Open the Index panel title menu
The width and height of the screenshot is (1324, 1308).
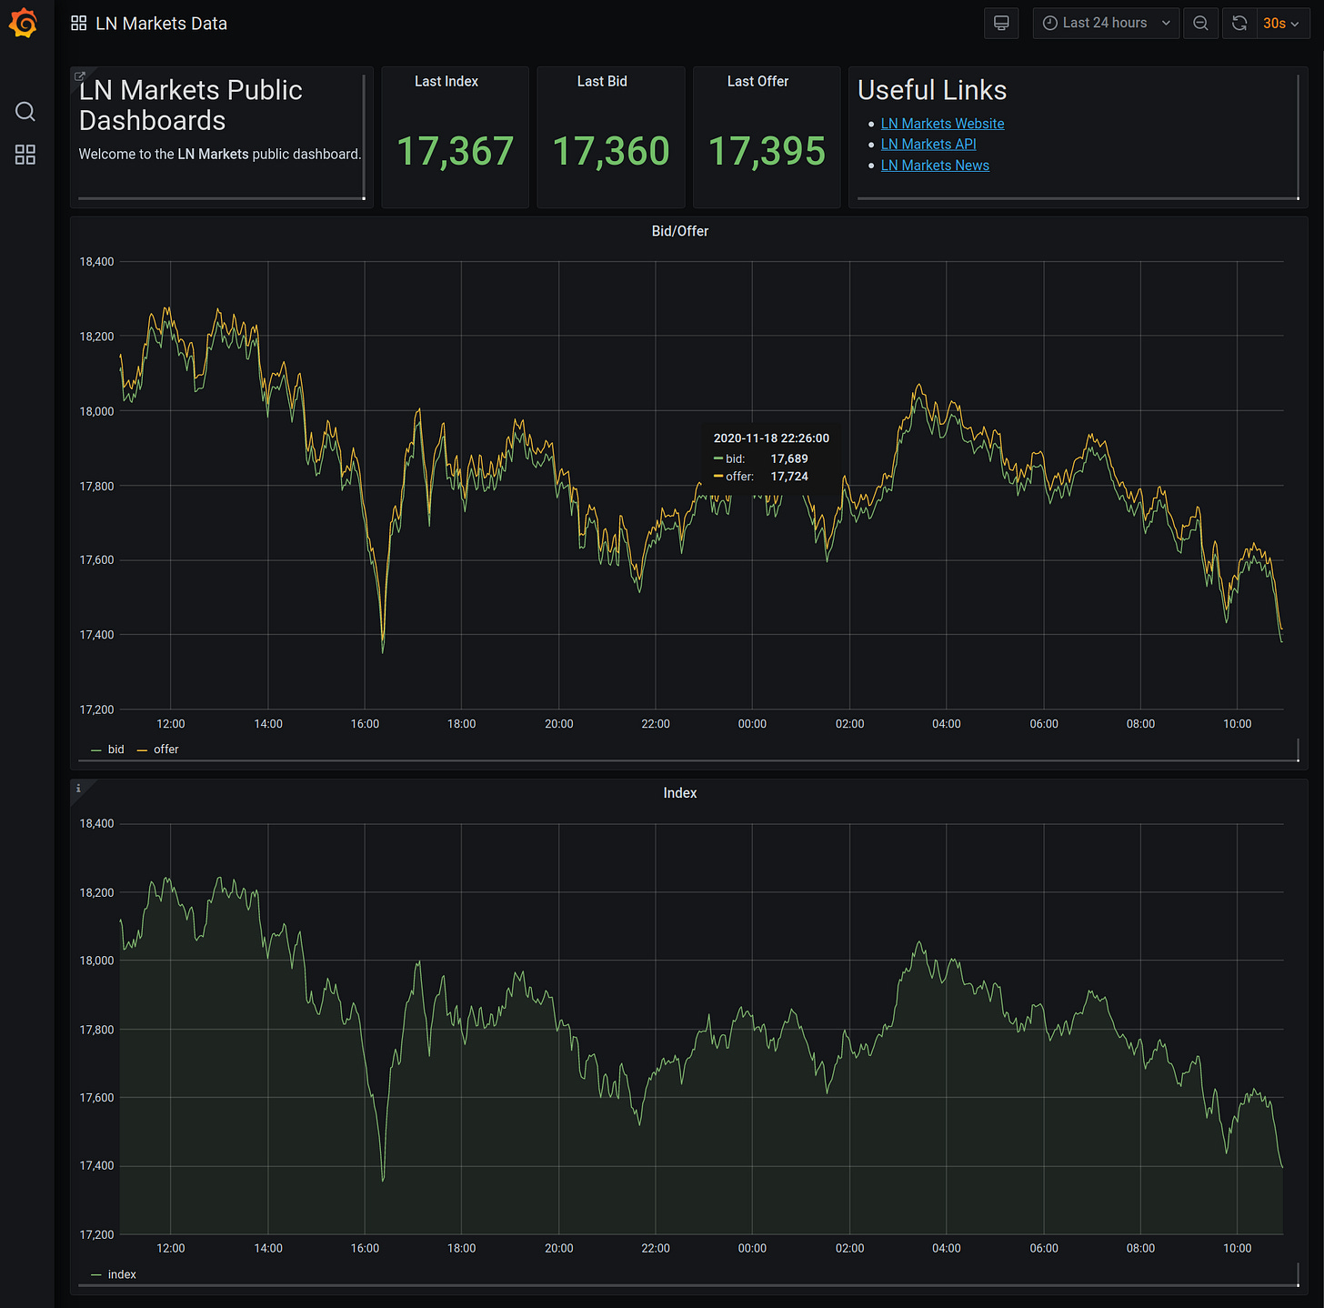[x=680, y=793]
